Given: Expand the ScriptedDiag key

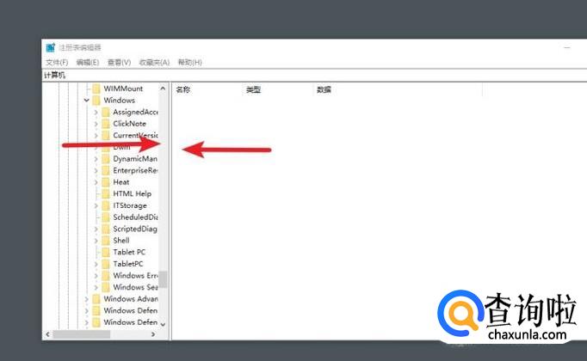Looking at the screenshot, I should coord(96,229).
